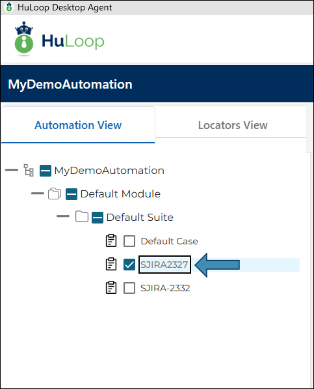
Task: Click the folder icon next to Default Suite
Action: [x=82, y=217]
